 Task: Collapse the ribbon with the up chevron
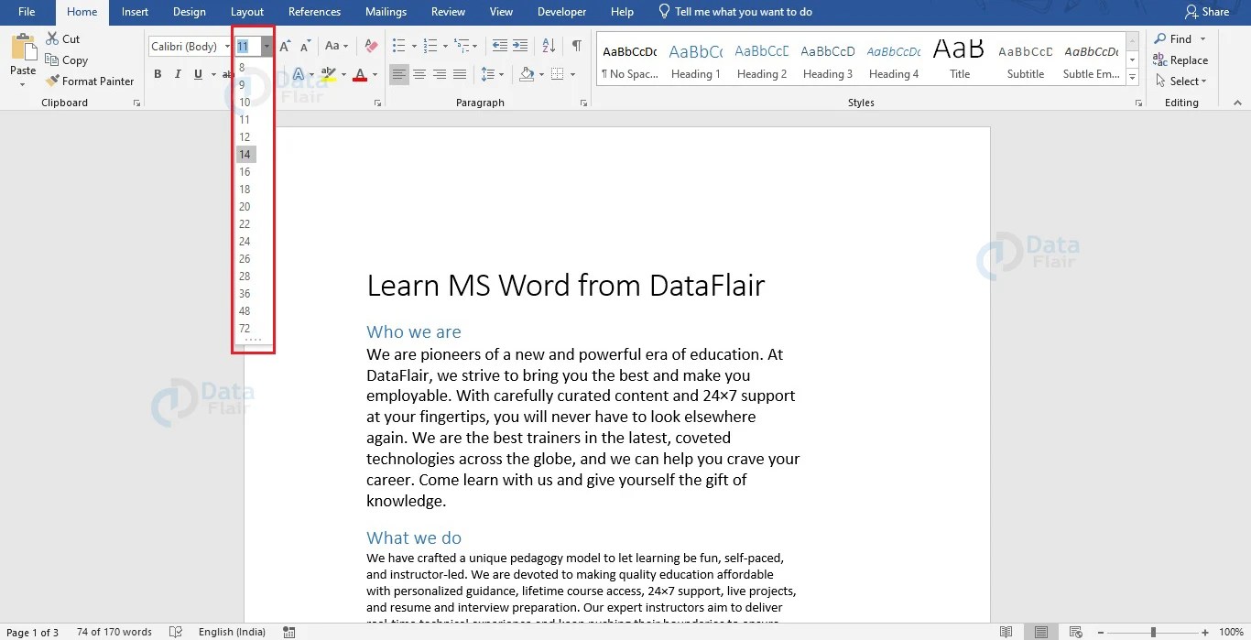[x=1237, y=103]
